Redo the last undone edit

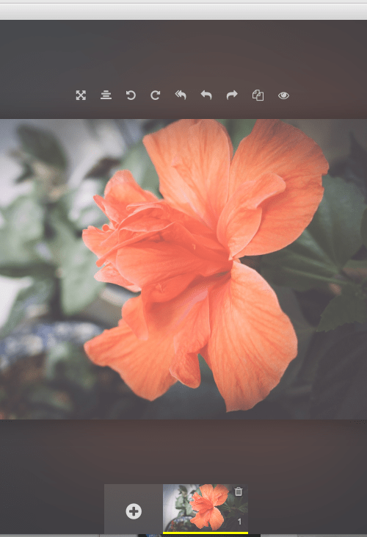pos(232,95)
